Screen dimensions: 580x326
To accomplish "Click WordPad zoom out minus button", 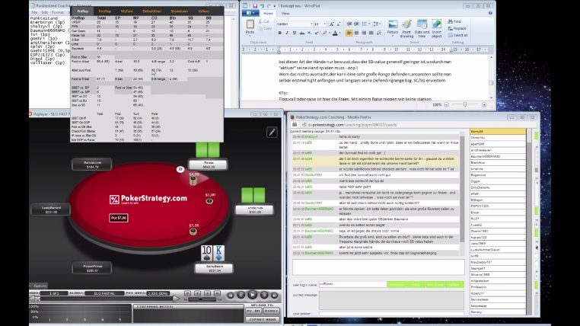I will [x=447, y=104].
